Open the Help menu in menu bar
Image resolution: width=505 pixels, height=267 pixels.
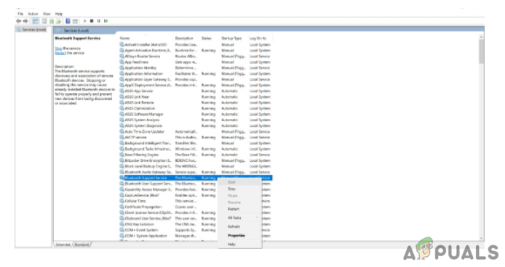[59, 14]
